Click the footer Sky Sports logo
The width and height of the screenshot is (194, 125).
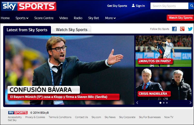(x=18, y=113)
